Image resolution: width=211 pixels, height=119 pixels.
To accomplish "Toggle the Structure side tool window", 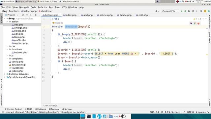I will (x=1, y=85).
